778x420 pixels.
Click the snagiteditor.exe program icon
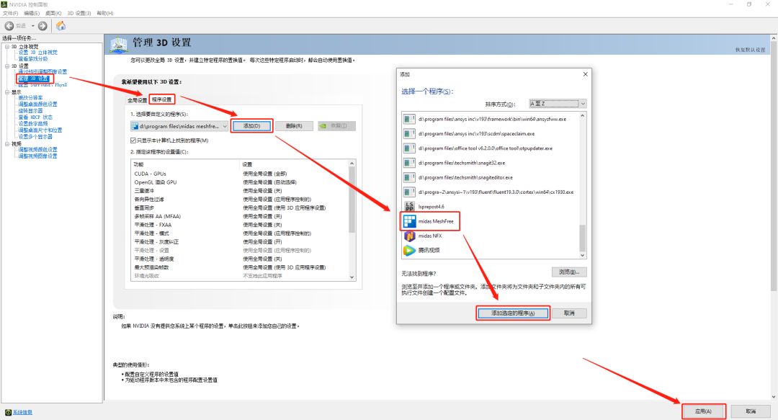click(x=409, y=177)
